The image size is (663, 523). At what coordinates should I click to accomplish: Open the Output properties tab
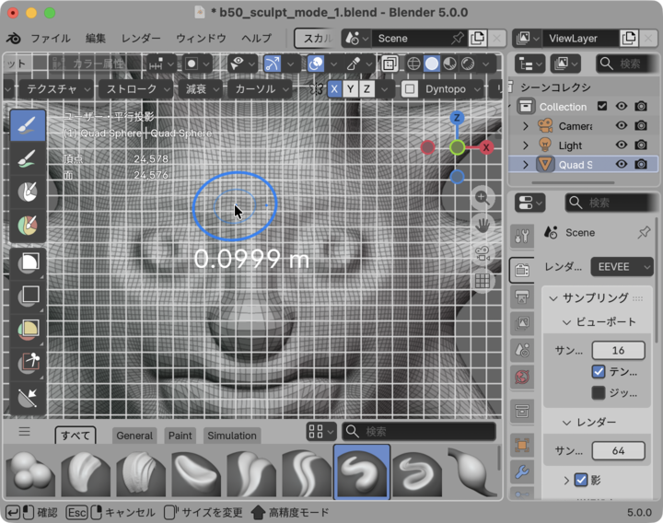pos(522,296)
